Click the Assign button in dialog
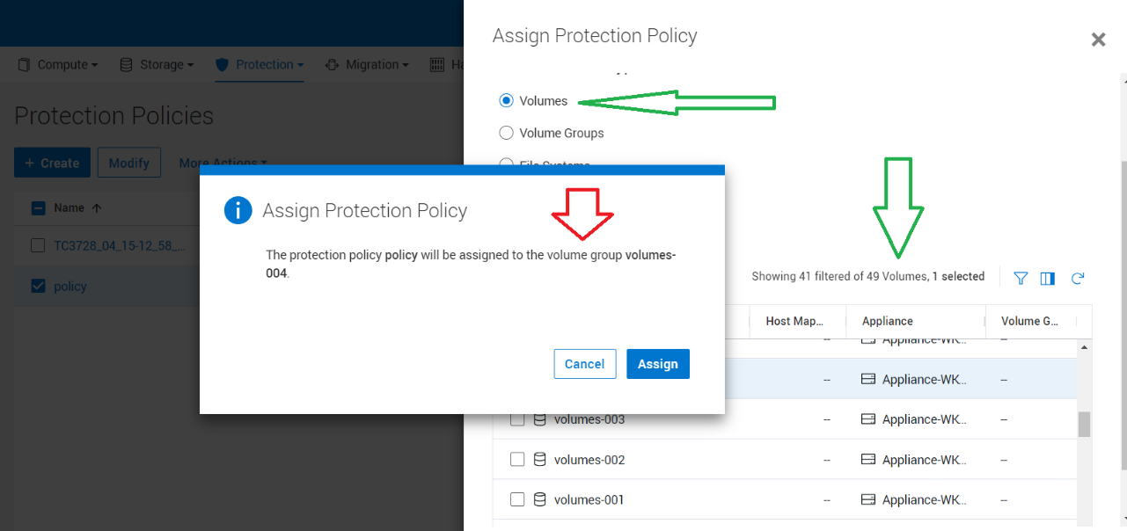1127x531 pixels. [x=657, y=364]
